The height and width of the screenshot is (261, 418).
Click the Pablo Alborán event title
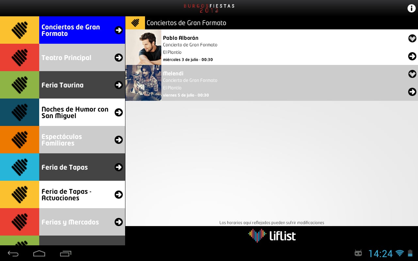pos(181,38)
